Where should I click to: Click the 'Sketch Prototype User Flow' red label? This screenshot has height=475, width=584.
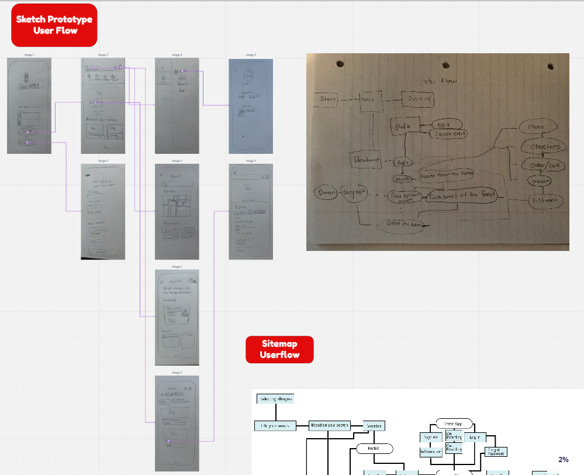54,25
